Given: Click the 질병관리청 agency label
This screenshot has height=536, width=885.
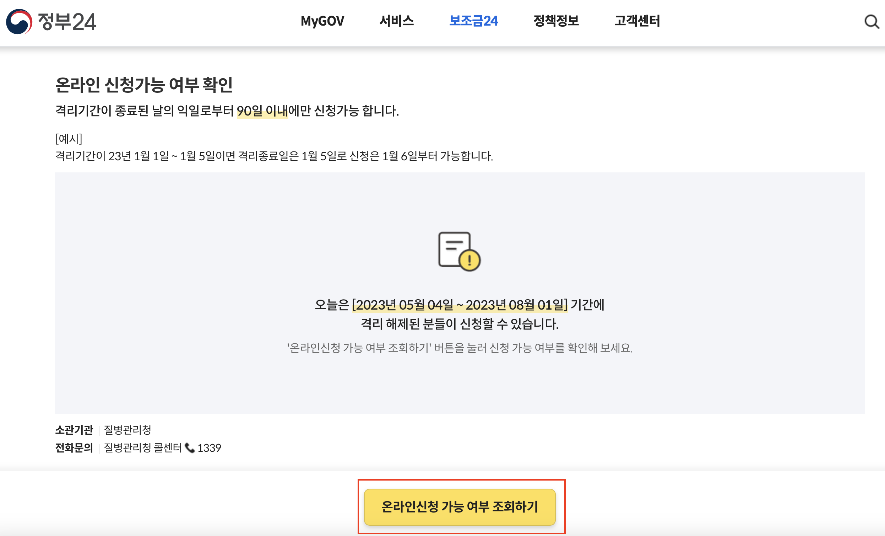Looking at the screenshot, I should click(127, 430).
